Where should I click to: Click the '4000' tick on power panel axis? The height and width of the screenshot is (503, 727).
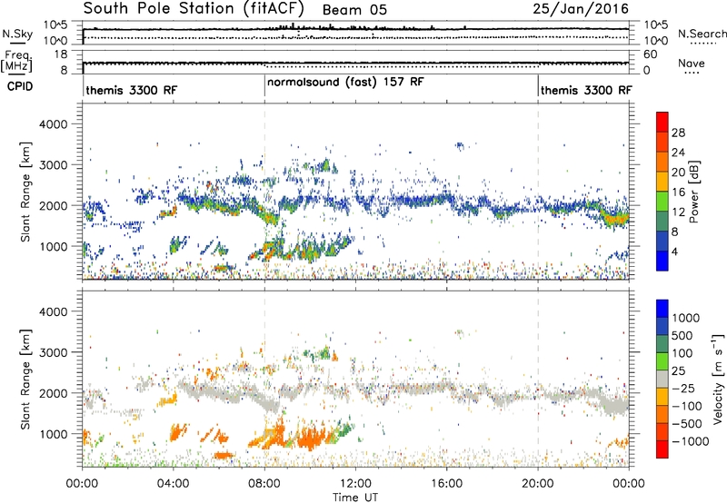click(53, 124)
